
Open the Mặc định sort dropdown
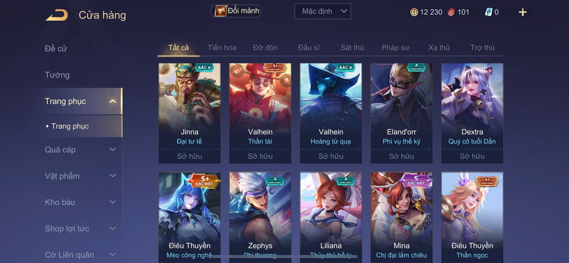(x=323, y=11)
